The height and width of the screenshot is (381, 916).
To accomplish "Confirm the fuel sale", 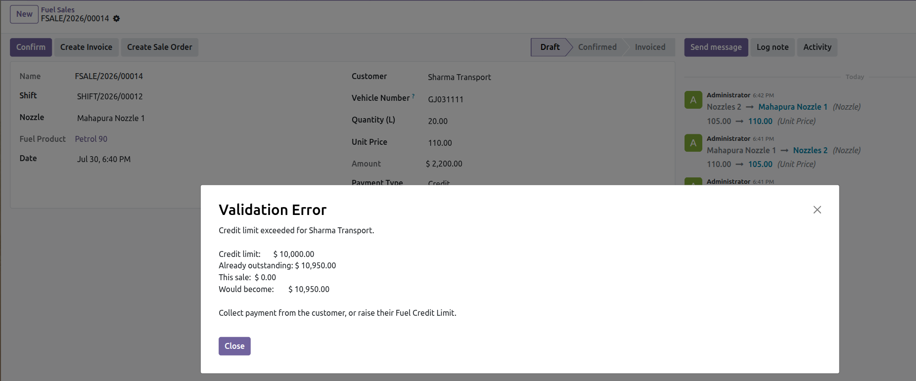I will (31, 47).
